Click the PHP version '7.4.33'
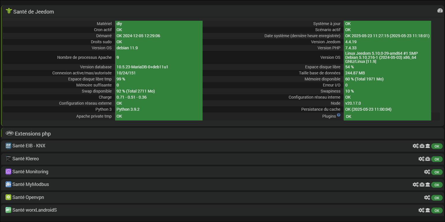The image size is (445, 222). click(x=351, y=48)
